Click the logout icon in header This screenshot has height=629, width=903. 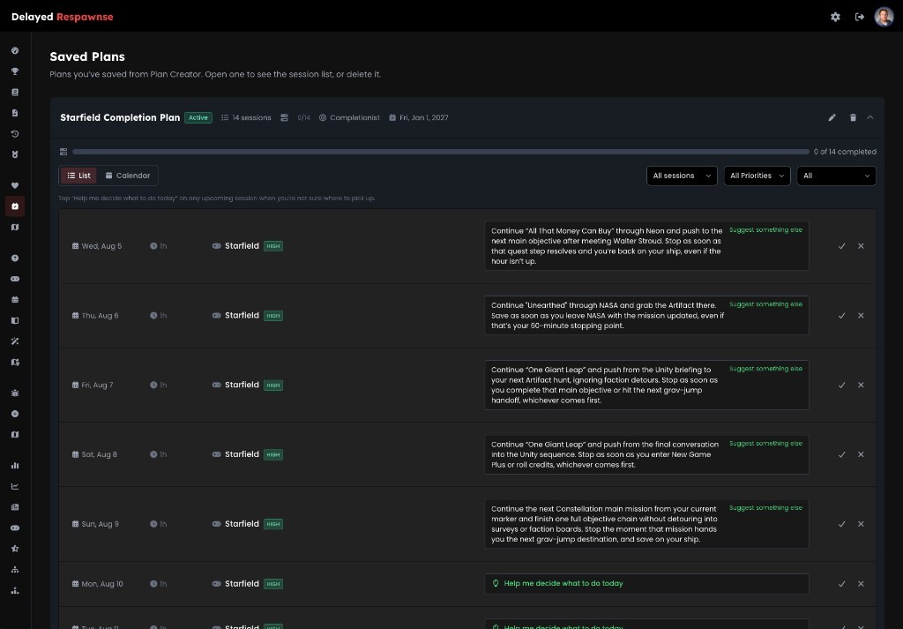pyautogui.click(x=859, y=17)
